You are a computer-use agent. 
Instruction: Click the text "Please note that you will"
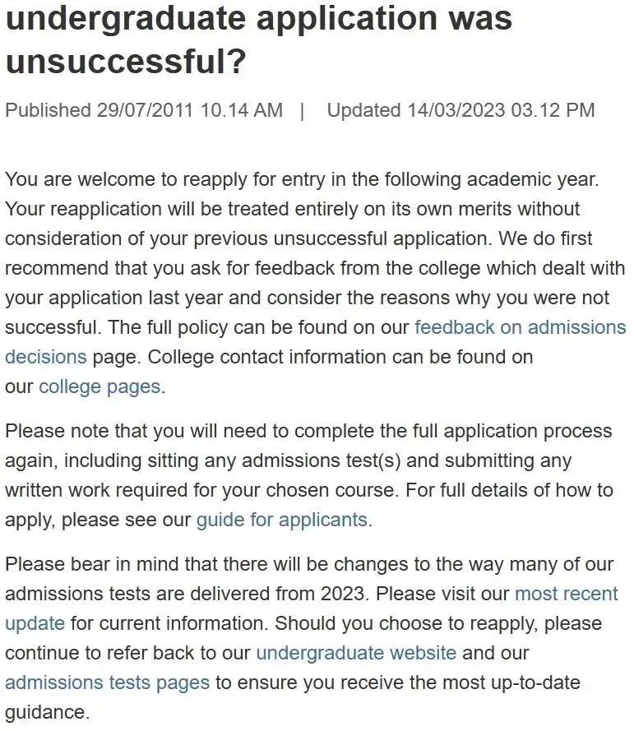click(x=111, y=431)
